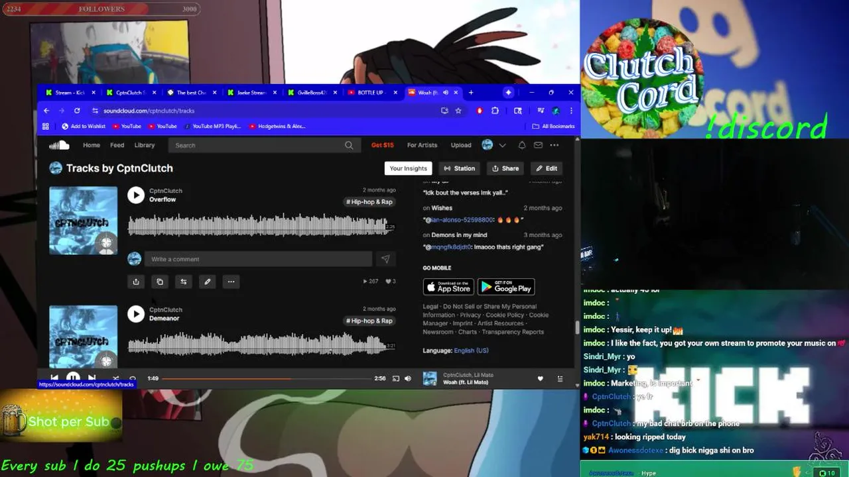Image resolution: width=849 pixels, height=477 pixels.
Task: Click the Station button
Action: pos(460,168)
